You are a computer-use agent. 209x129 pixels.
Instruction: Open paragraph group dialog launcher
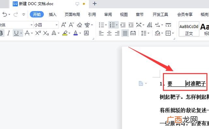click(x=174, y=39)
